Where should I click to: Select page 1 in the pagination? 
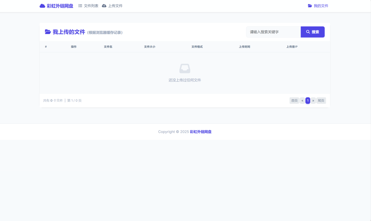click(x=308, y=101)
